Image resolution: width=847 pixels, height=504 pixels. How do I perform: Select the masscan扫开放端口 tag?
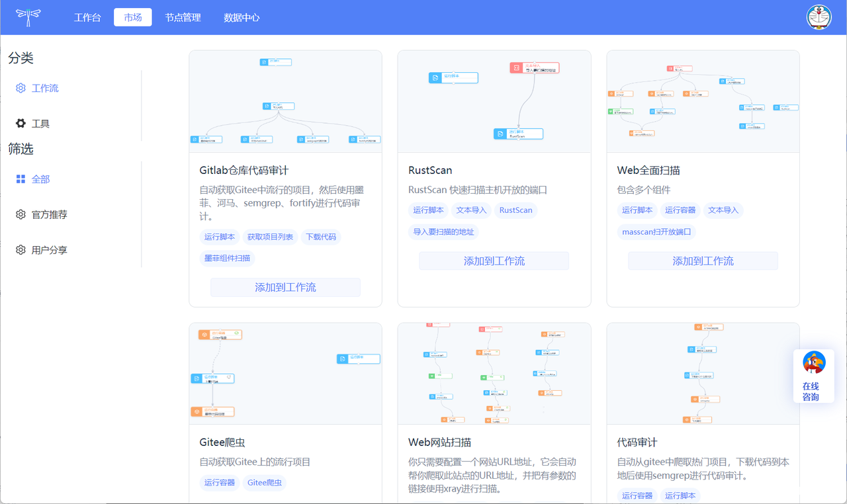(656, 231)
